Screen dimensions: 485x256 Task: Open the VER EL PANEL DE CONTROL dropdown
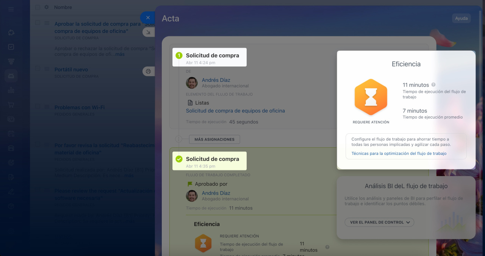click(379, 222)
